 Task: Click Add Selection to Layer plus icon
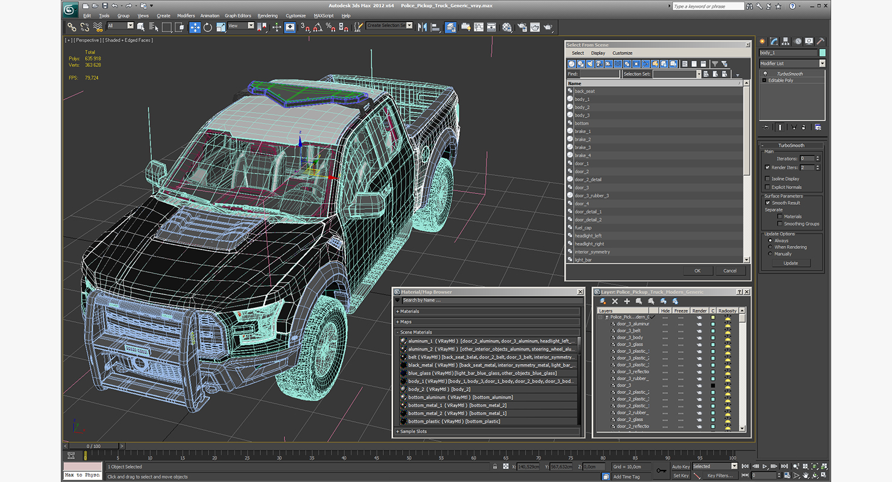tap(627, 301)
